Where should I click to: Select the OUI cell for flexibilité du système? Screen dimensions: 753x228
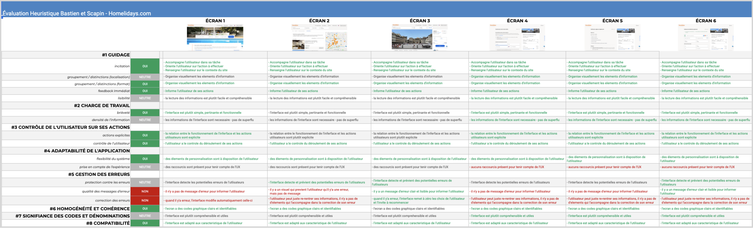coord(145,159)
